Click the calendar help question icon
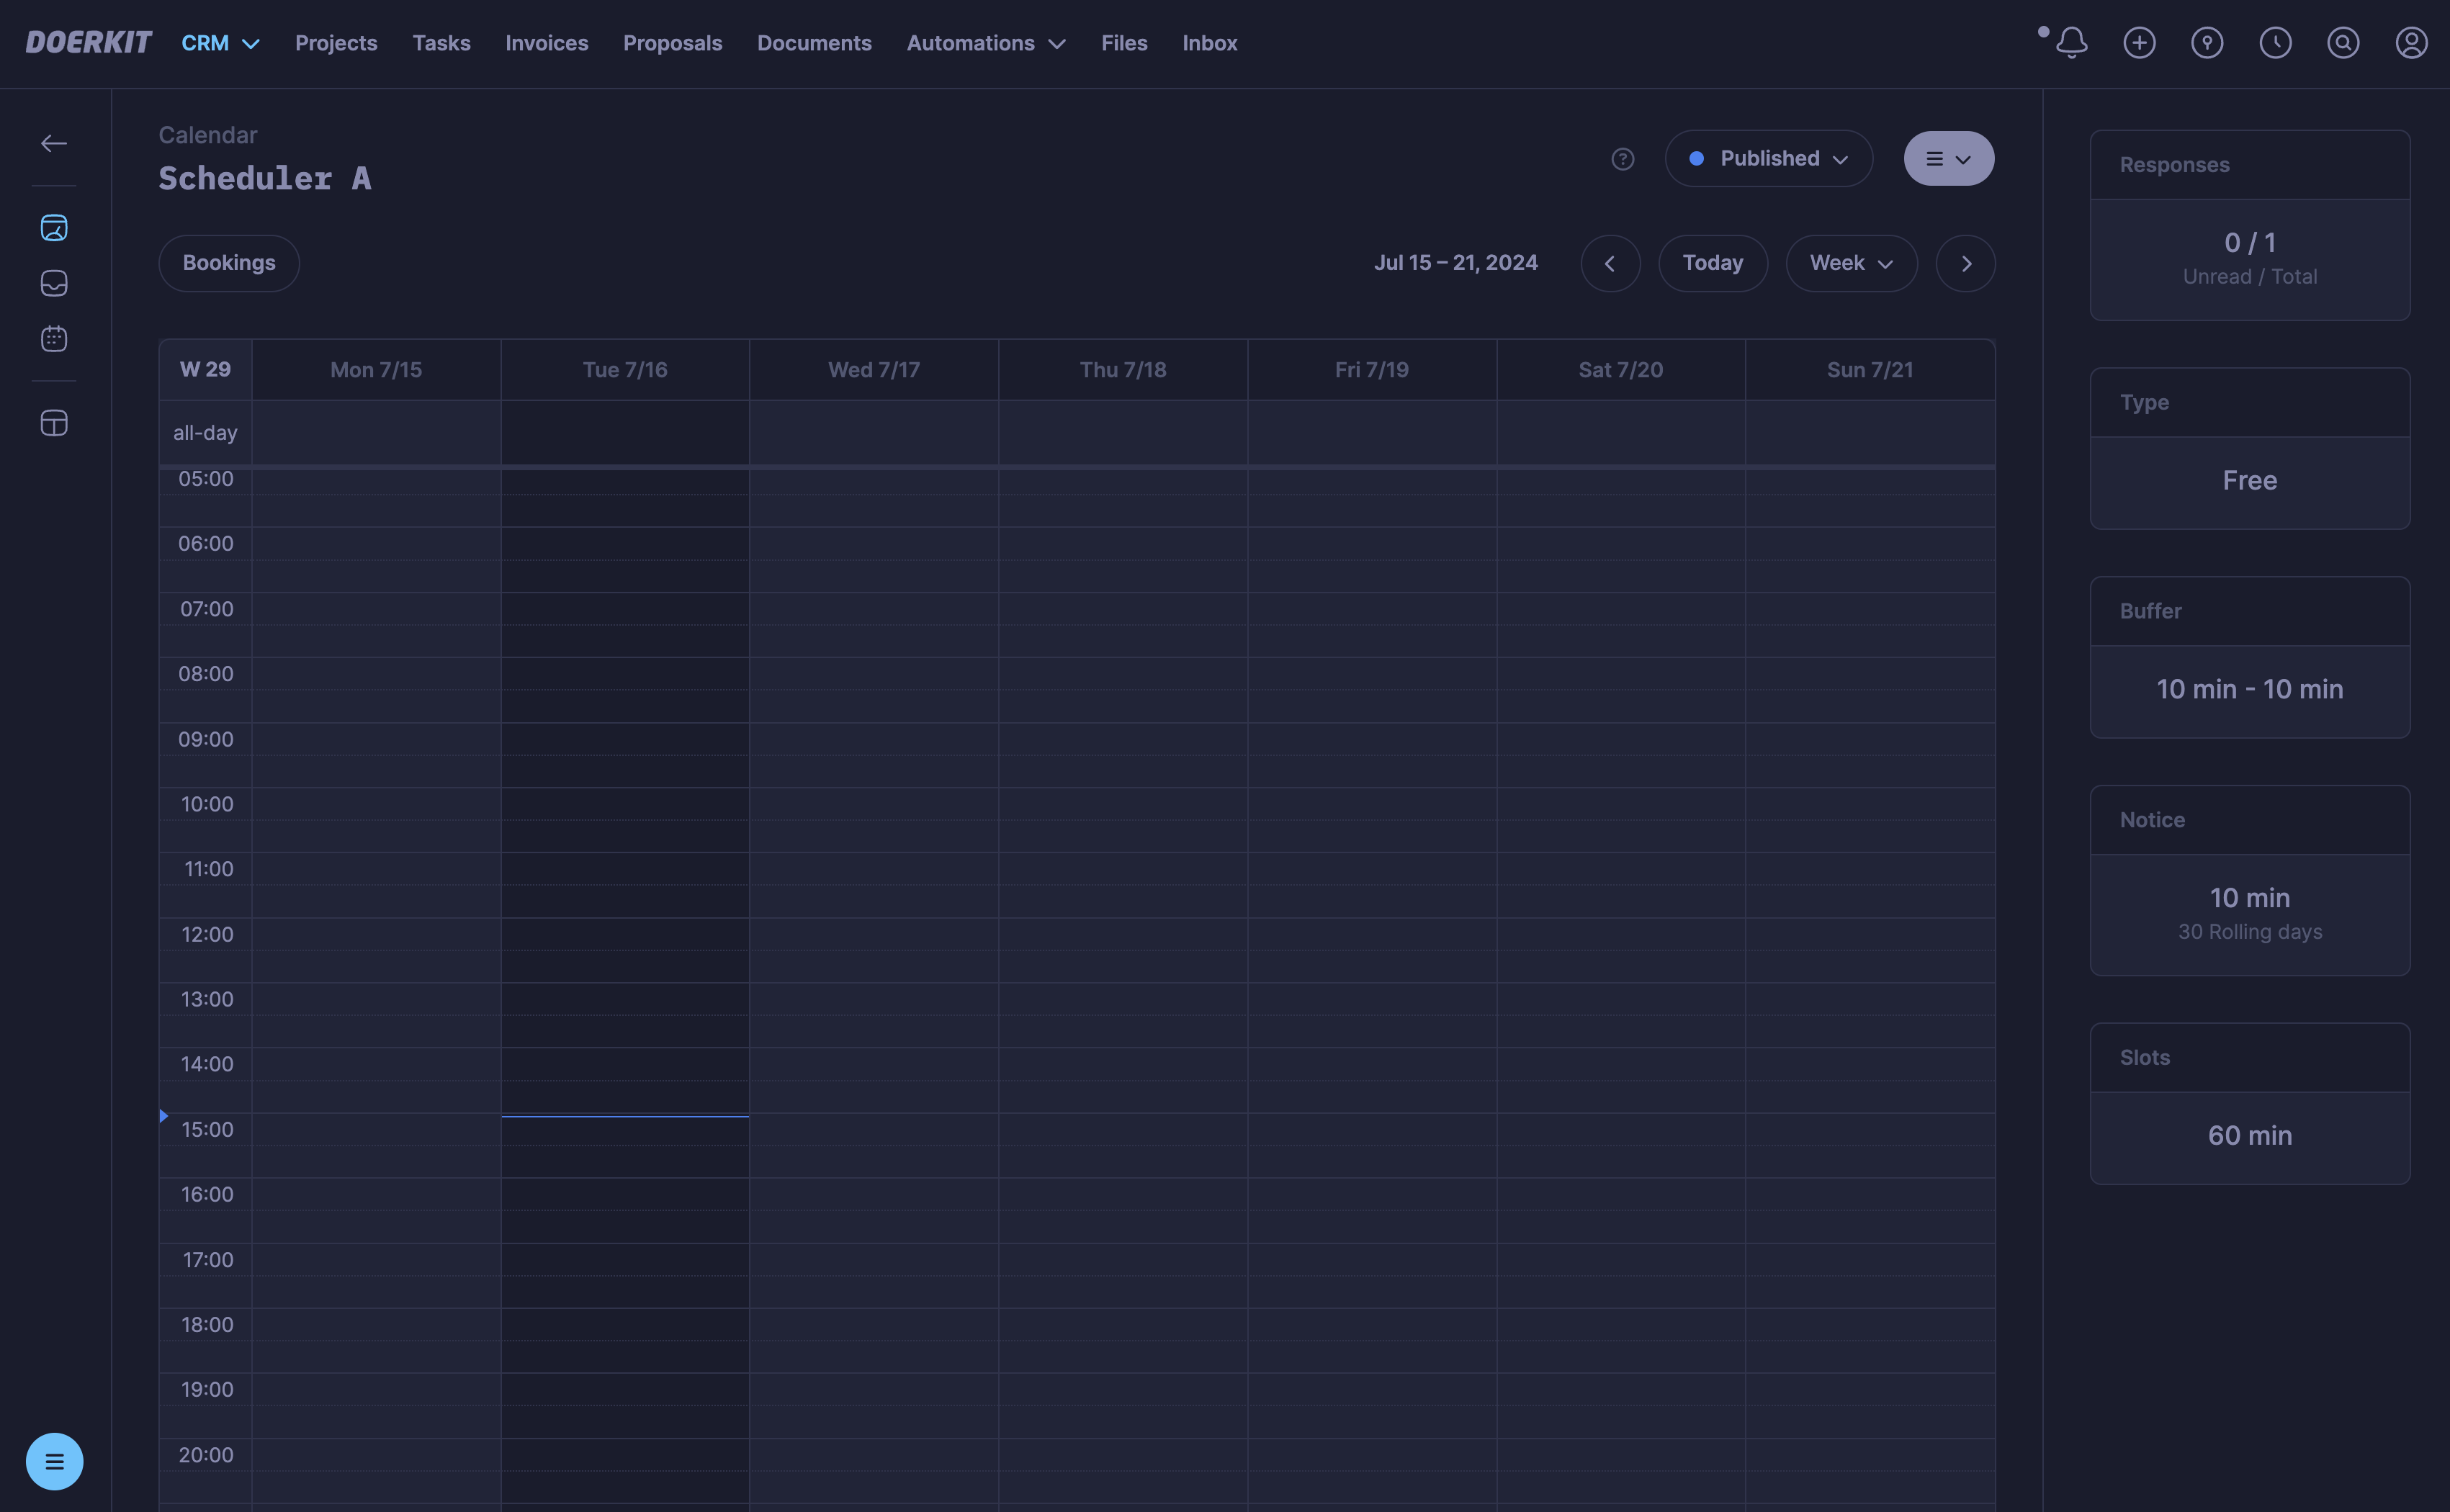Image resolution: width=2450 pixels, height=1512 pixels. [1622, 159]
